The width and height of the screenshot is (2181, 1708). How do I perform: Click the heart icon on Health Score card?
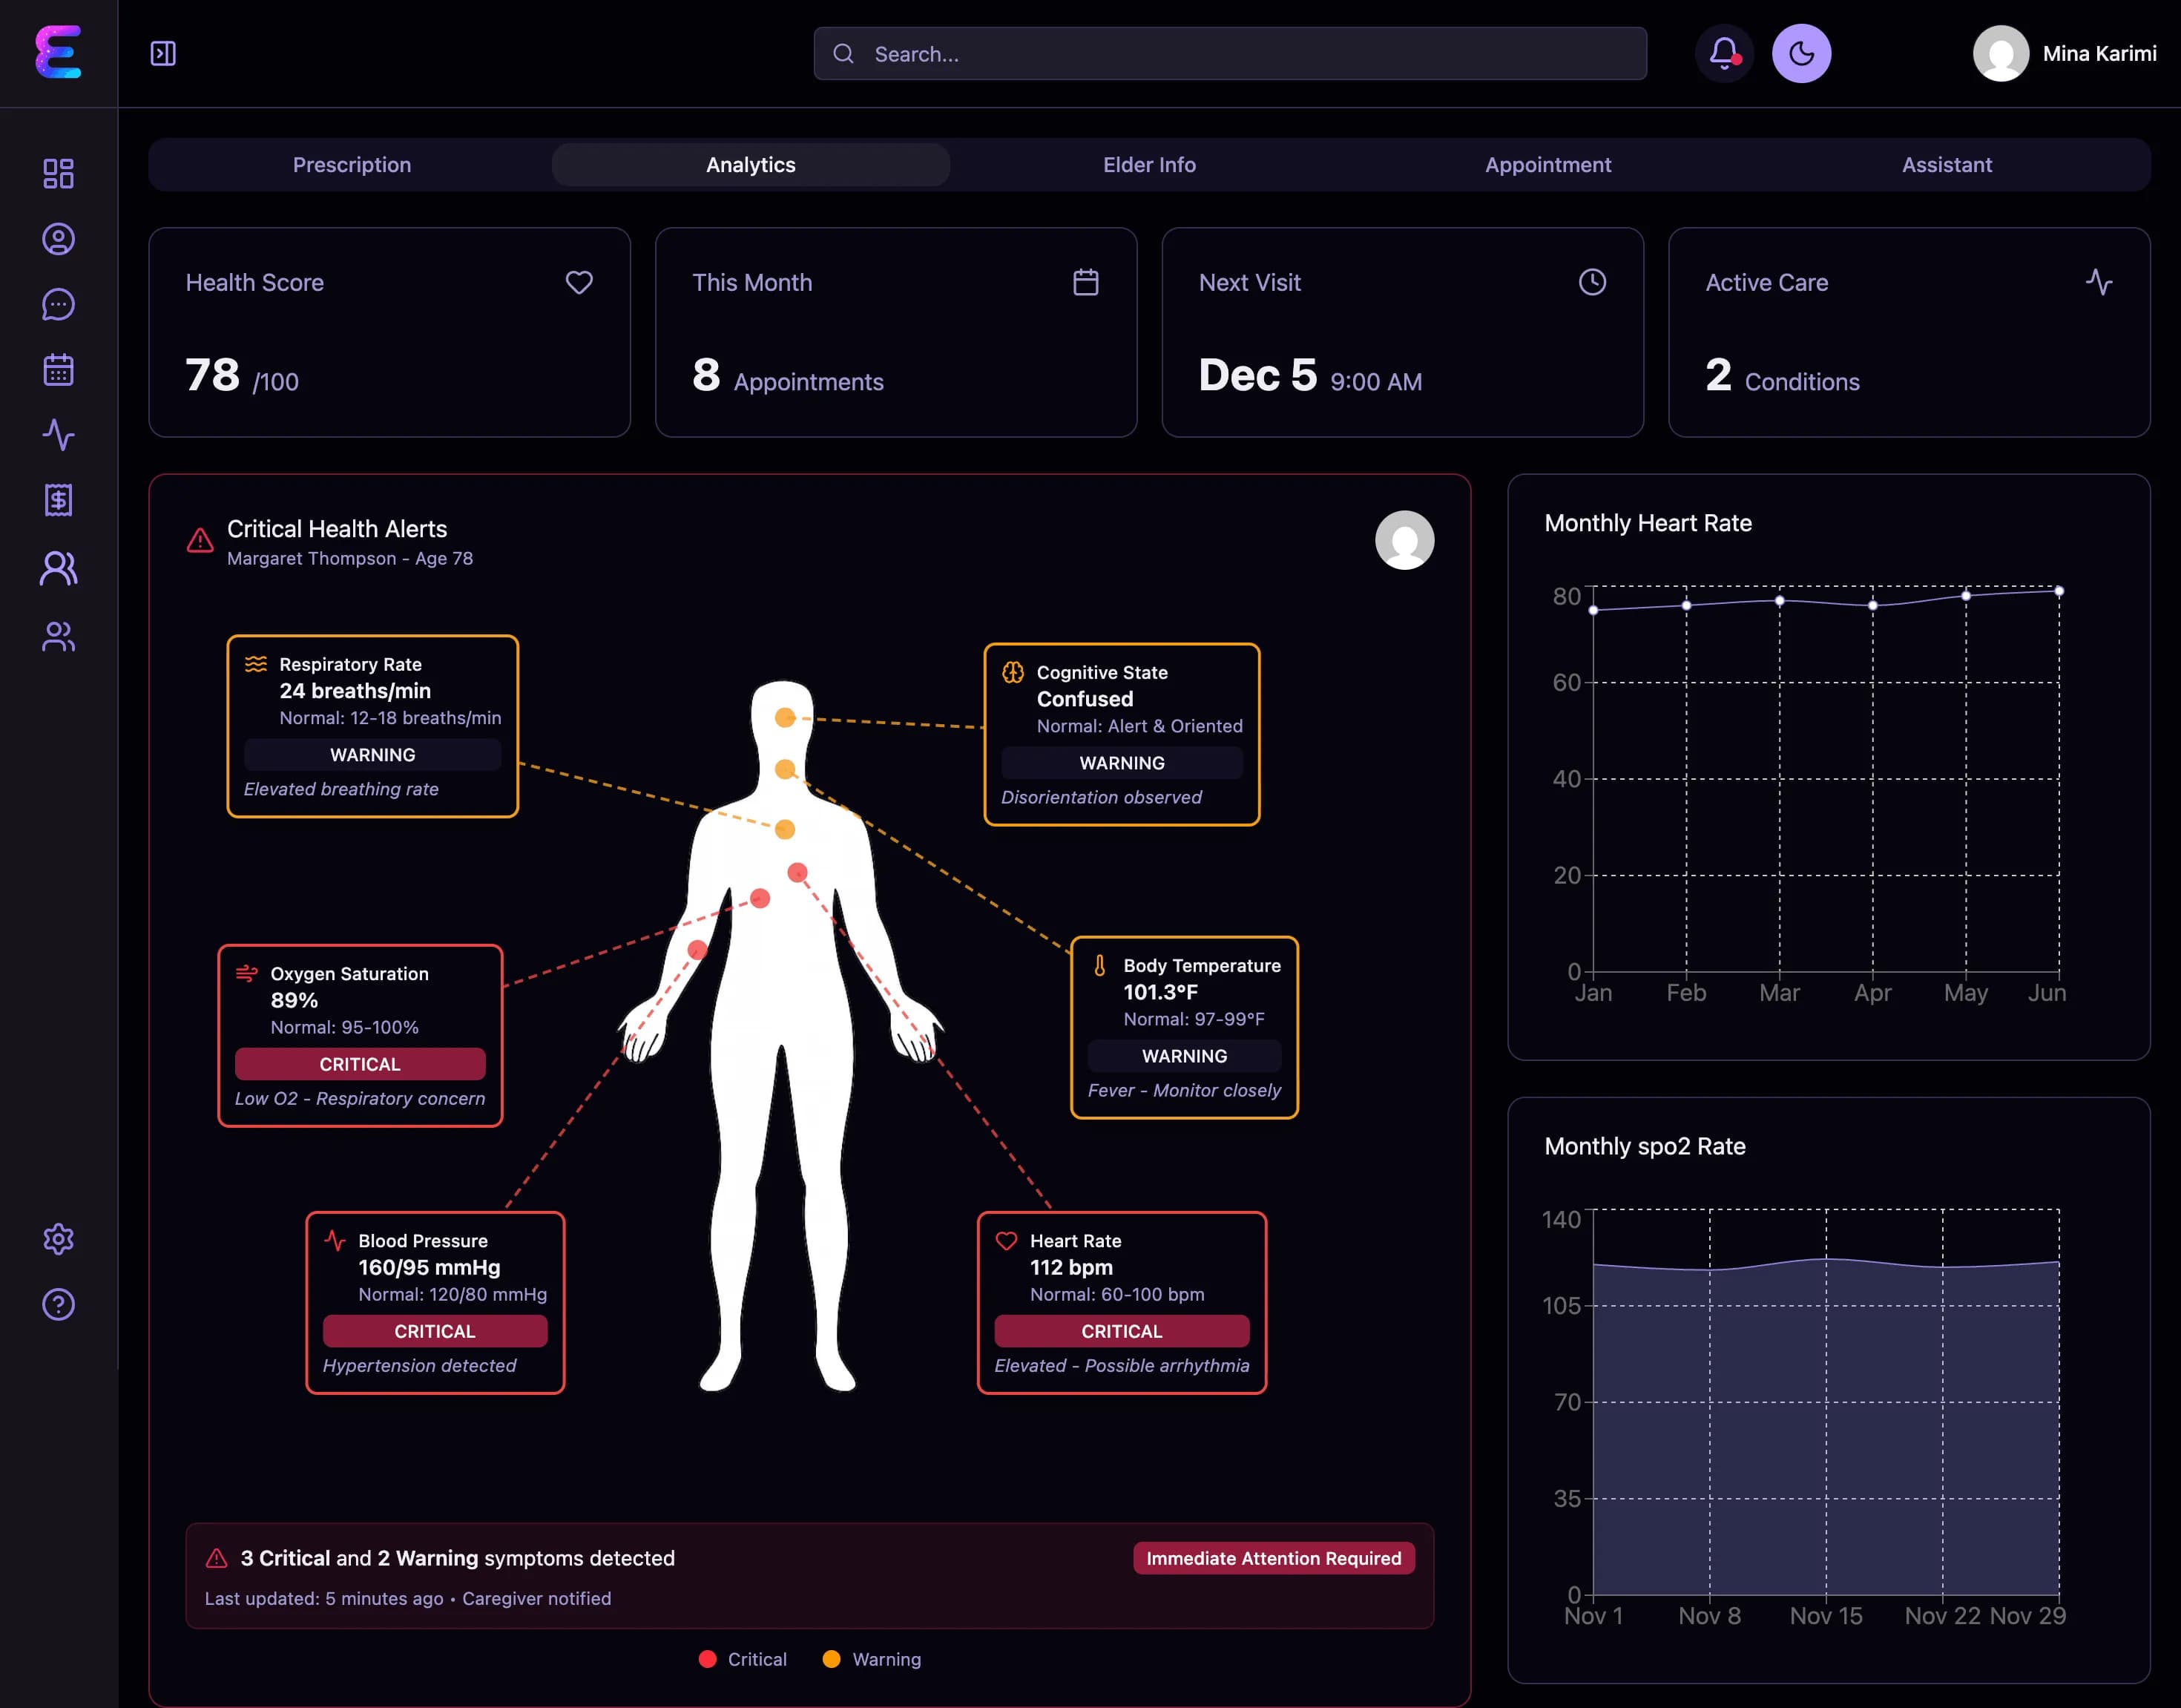[579, 282]
